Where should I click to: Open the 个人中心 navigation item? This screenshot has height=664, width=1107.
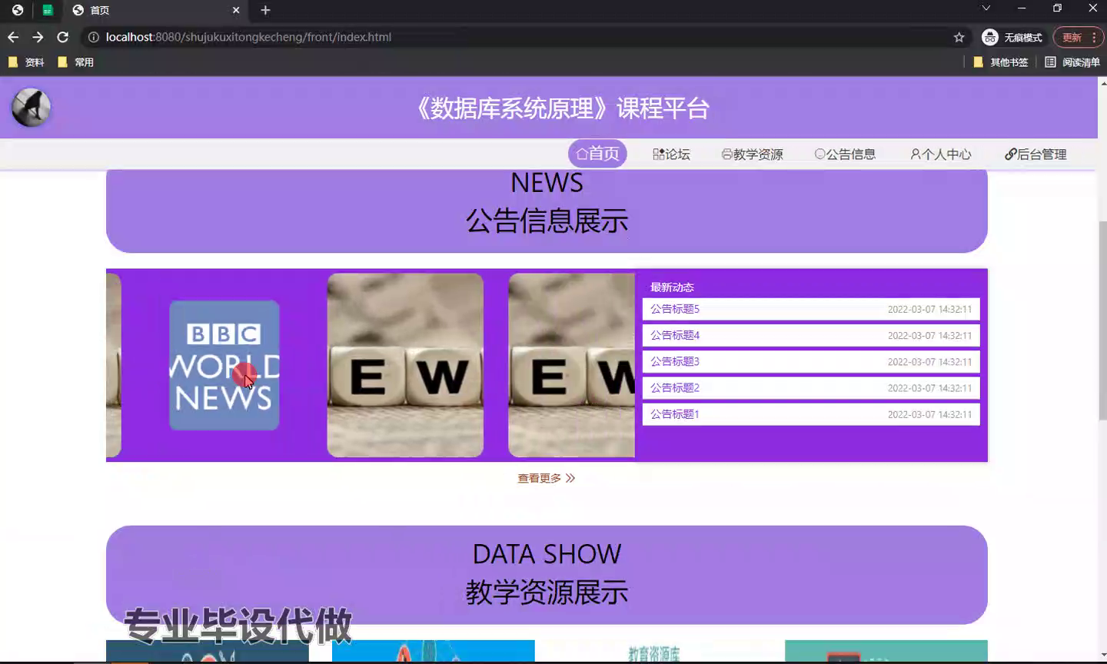click(x=940, y=154)
